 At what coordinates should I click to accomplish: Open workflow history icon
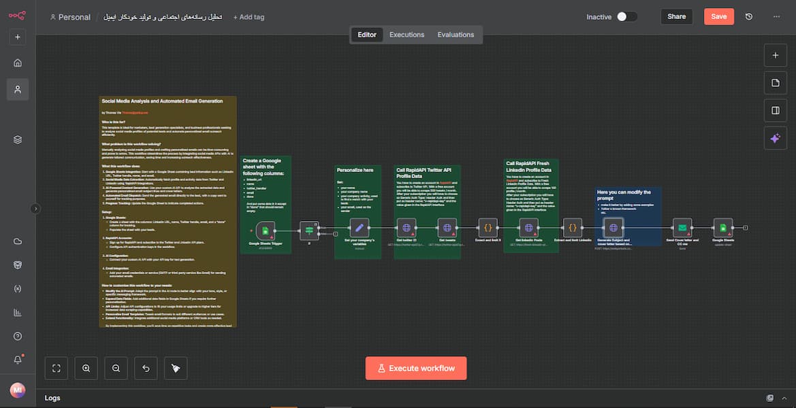[x=749, y=17]
